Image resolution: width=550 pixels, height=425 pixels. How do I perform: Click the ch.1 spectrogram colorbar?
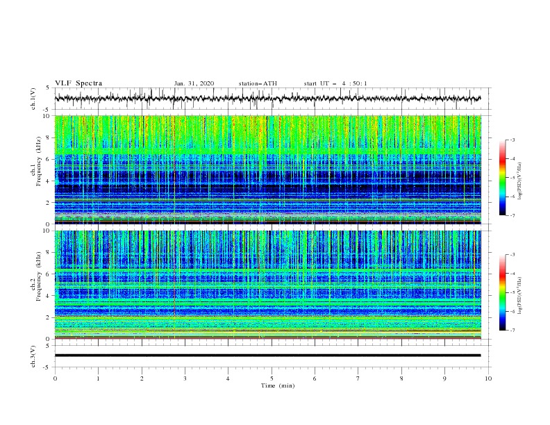pos(502,178)
